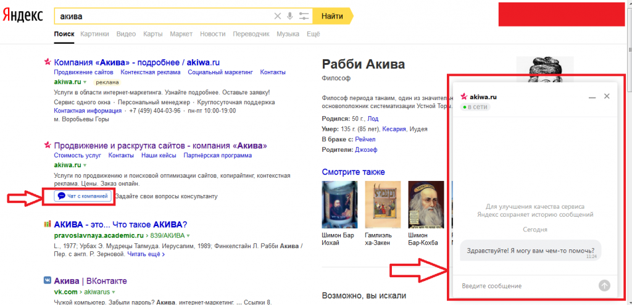The height and width of the screenshot is (305, 632).
Task: Click Читать ещё link
Action: pyautogui.click(x=146, y=254)
